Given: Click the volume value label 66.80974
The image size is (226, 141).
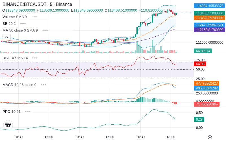Looking at the screenshot, I should [x=203, y=51].
